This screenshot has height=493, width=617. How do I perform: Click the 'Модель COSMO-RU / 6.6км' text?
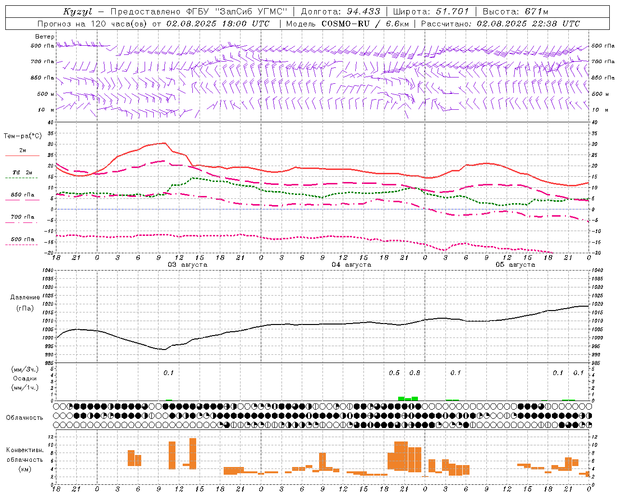(348, 24)
